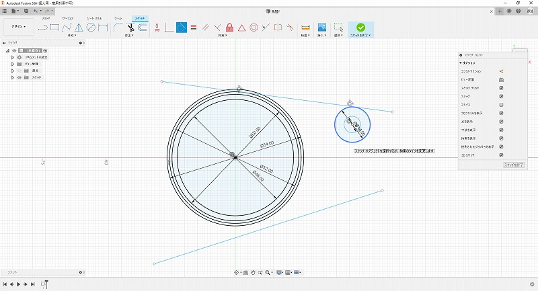The height and width of the screenshot is (291, 538).
Task: Select the Fillet tool in the toolbar
Action: point(118,28)
